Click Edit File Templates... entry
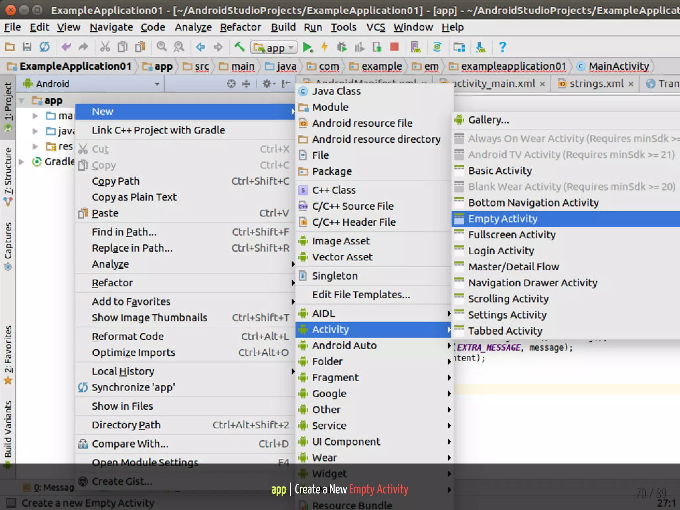Viewport: 680px width, 510px height. pos(374,295)
